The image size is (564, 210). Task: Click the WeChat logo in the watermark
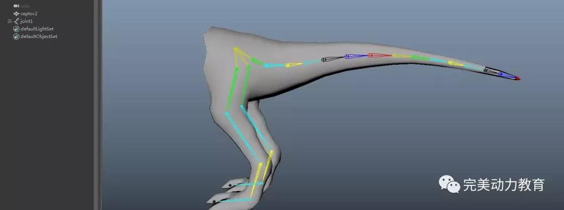click(450, 183)
